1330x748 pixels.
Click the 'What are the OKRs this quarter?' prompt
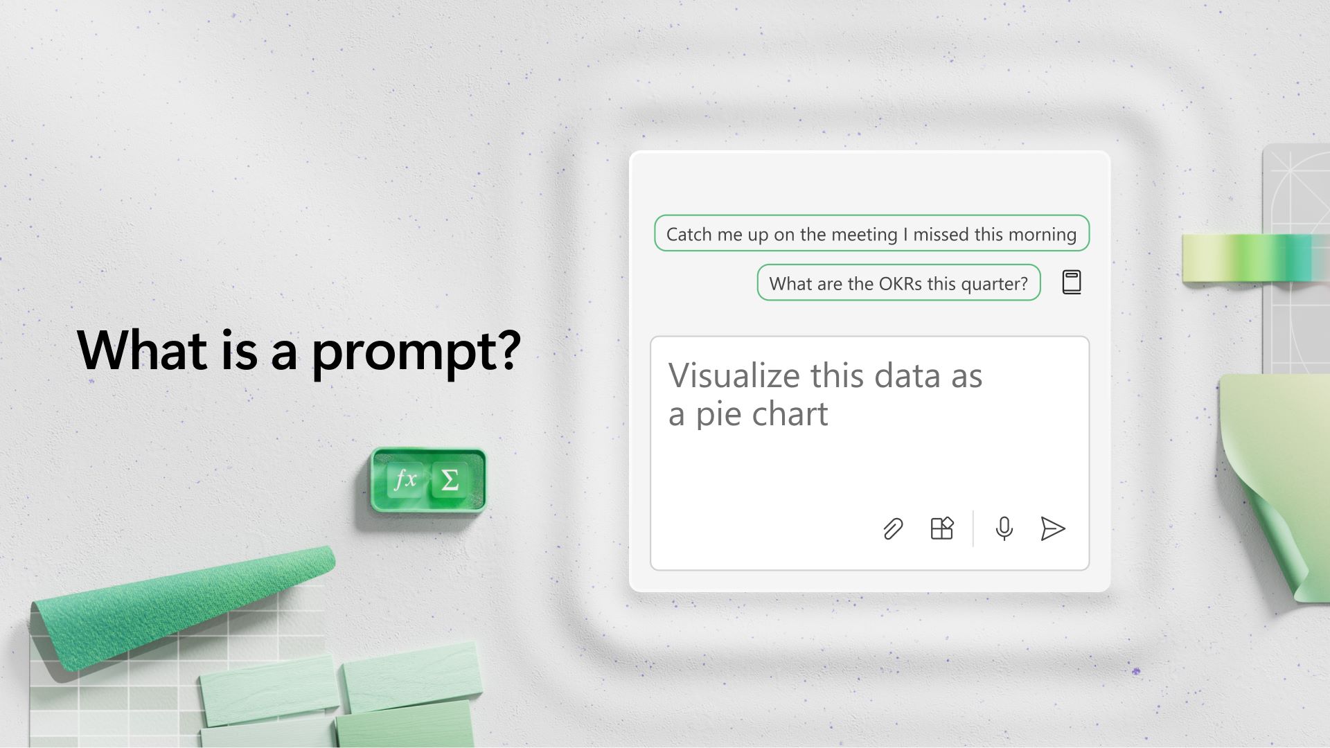[898, 282]
